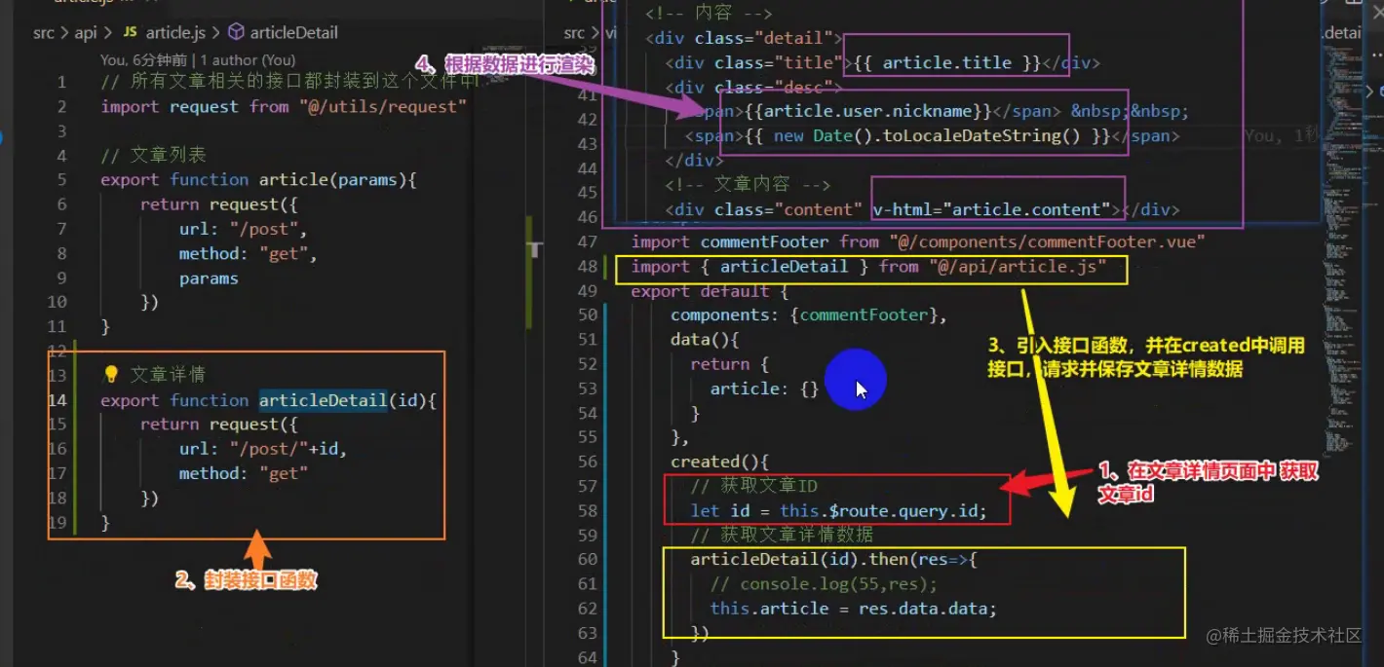Open the "api" breadcrumb folder
This screenshot has height=667, width=1384.
(x=86, y=32)
